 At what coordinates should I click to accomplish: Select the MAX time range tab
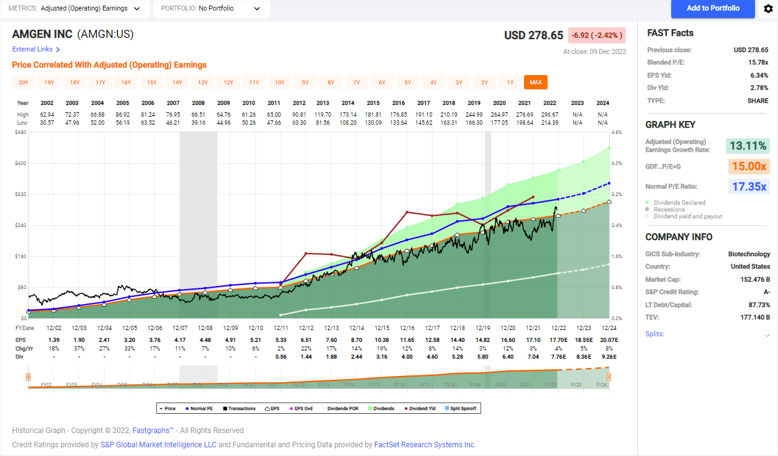pyautogui.click(x=535, y=83)
